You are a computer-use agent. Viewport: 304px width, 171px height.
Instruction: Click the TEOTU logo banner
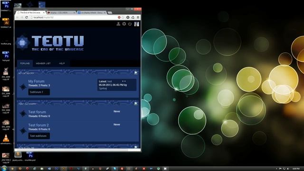tap(50, 43)
